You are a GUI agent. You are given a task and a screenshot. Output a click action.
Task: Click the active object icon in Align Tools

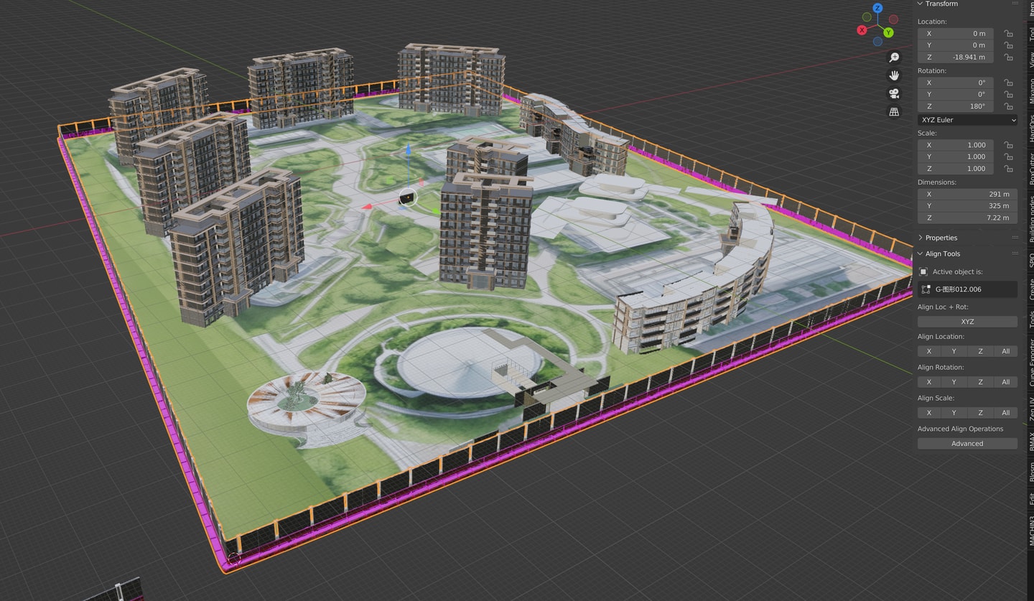point(923,272)
